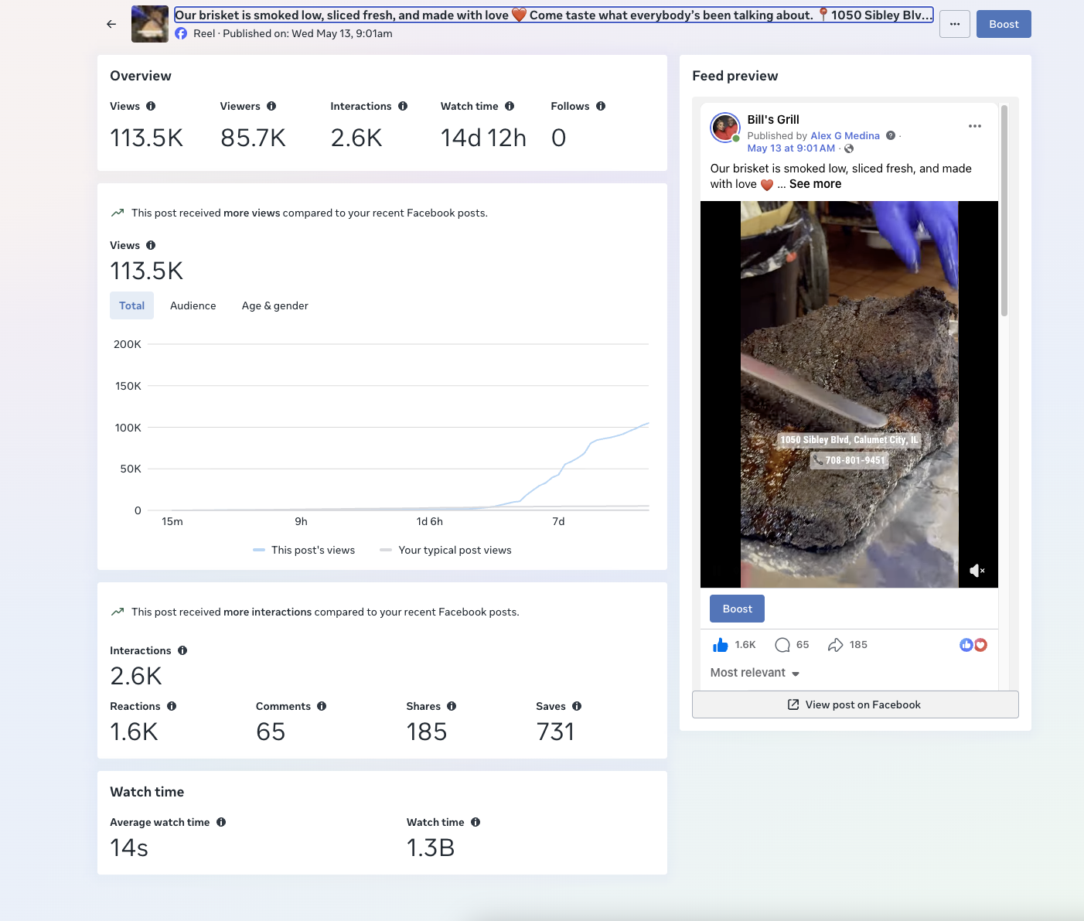This screenshot has width=1084, height=921.
Task: Click the Bill's Grill profile picture
Action: click(x=725, y=127)
